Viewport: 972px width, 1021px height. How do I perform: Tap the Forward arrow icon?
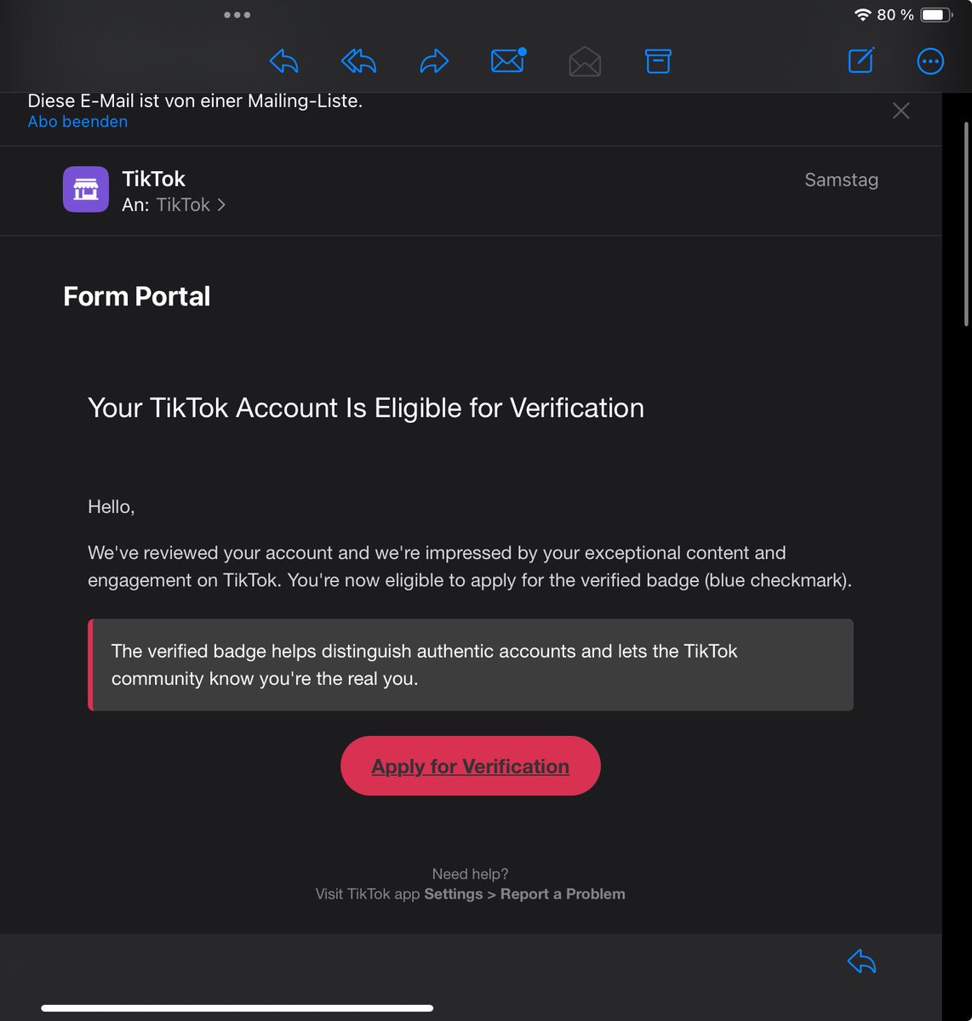[434, 61]
